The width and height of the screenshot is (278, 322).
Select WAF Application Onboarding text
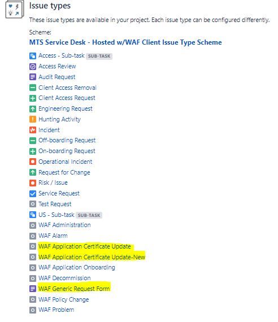[x=77, y=268]
